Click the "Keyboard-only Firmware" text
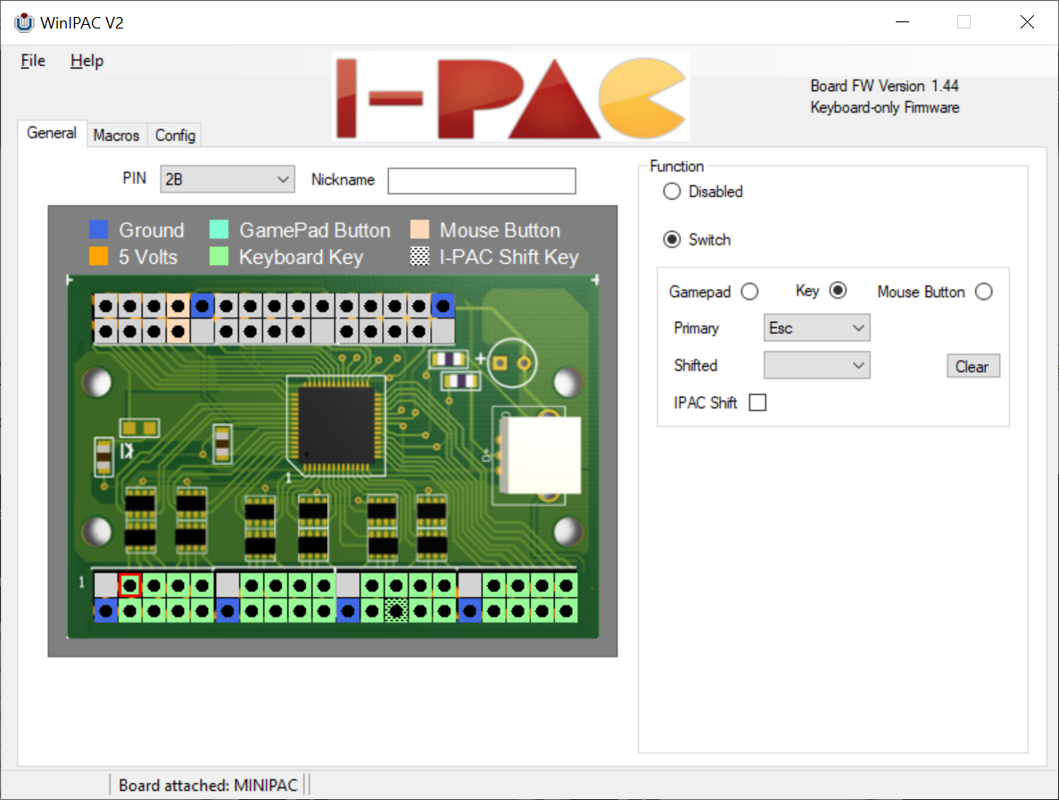This screenshot has width=1059, height=800. coord(885,108)
